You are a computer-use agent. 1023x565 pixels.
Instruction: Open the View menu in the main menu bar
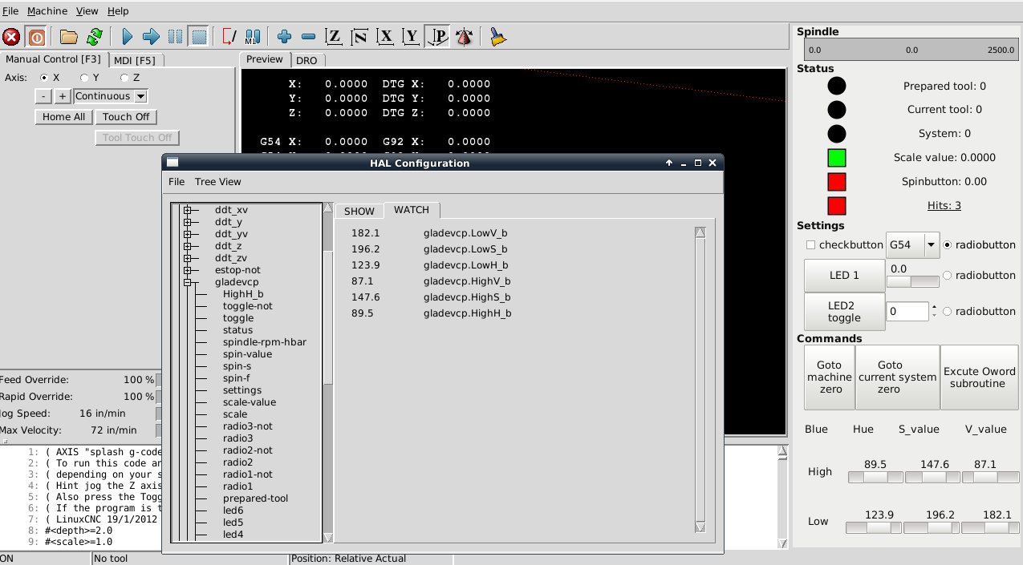click(x=87, y=11)
